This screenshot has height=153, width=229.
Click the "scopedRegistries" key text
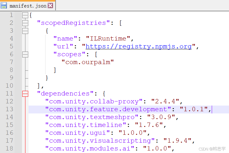73,23
